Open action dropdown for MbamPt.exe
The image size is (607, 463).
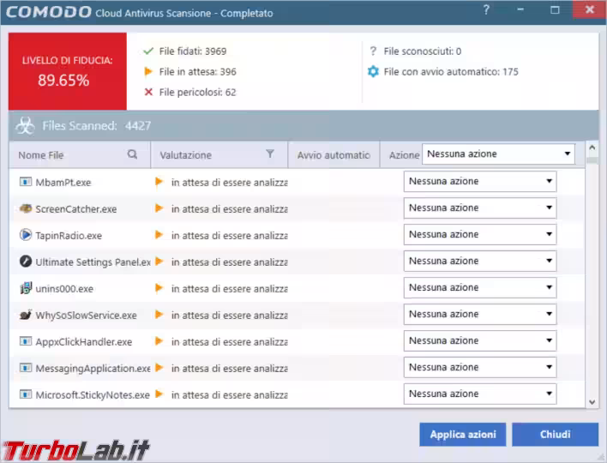[480, 181]
